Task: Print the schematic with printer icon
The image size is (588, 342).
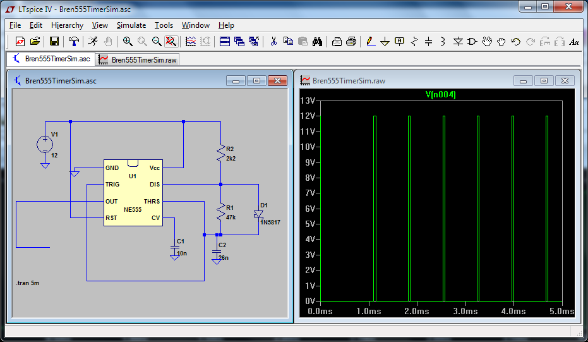Action: 351,41
